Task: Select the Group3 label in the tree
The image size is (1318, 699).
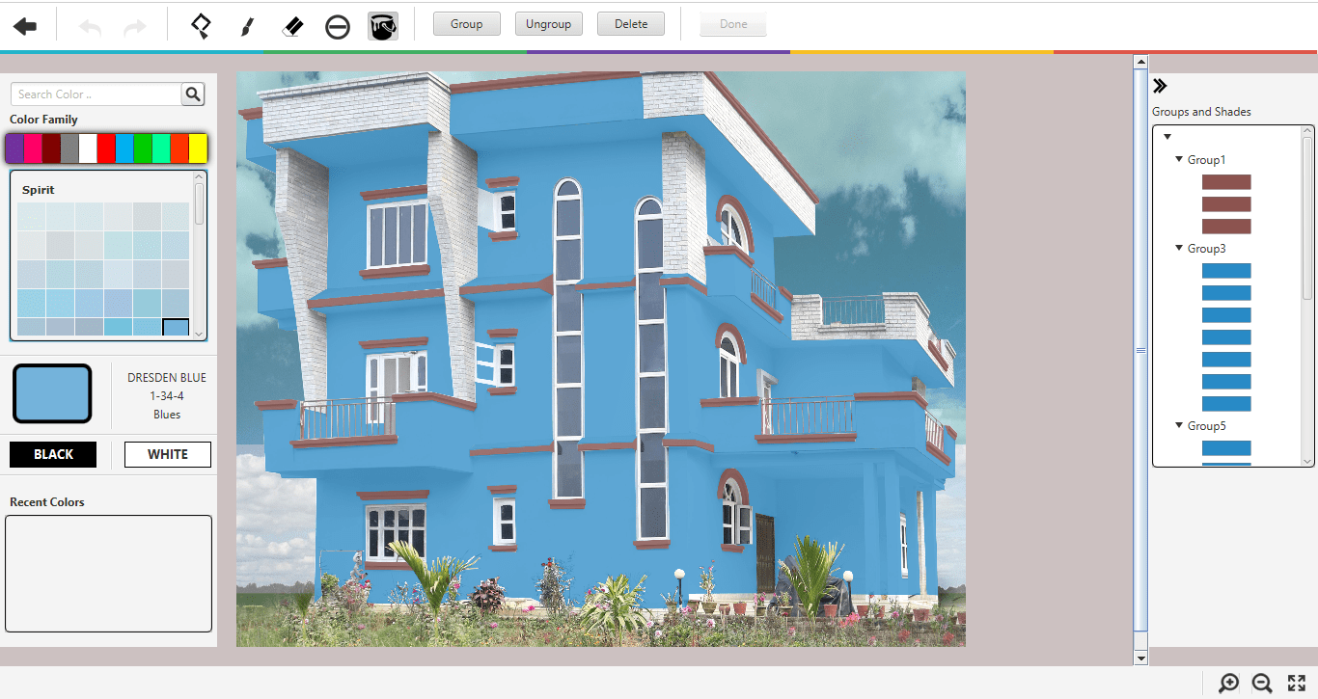Action: 1206,249
